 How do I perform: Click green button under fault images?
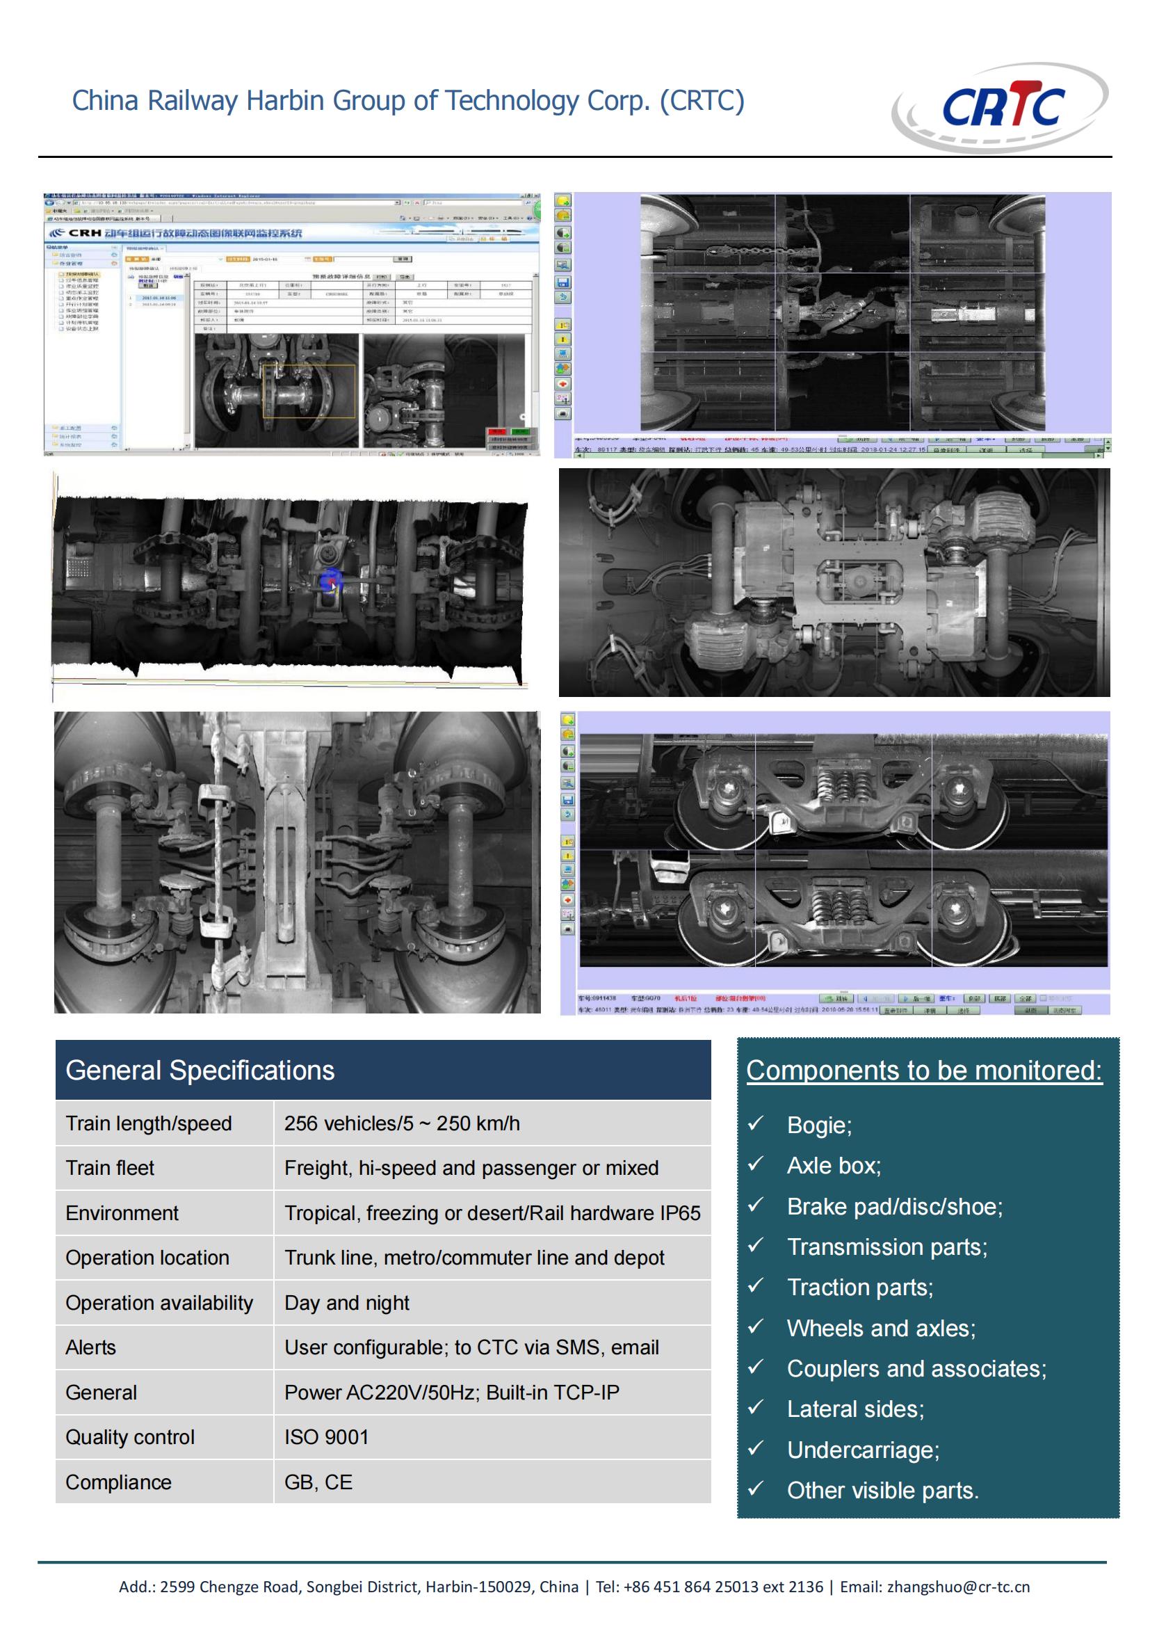(521, 431)
